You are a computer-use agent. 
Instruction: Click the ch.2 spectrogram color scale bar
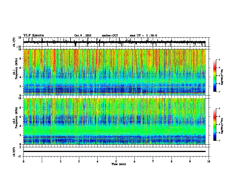[215, 125]
